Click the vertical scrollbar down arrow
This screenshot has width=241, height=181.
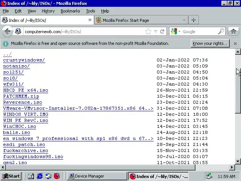tap(238, 161)
